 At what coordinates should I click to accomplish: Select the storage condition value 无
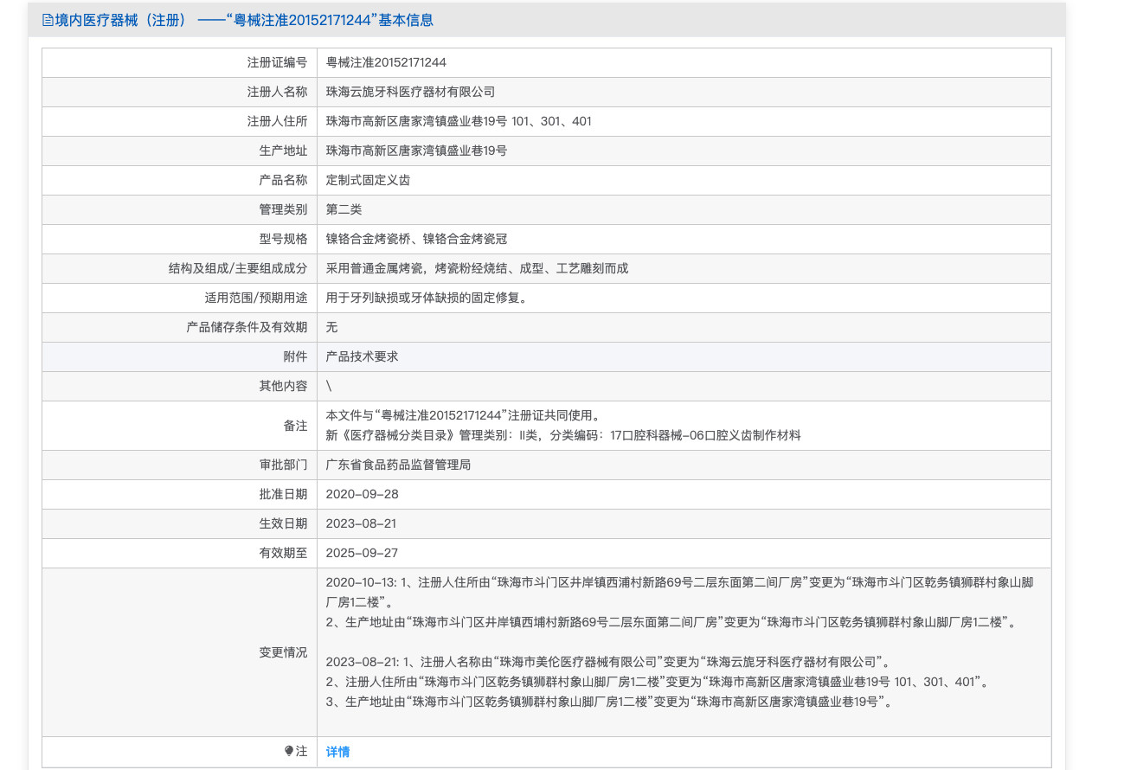coord(331,327)
